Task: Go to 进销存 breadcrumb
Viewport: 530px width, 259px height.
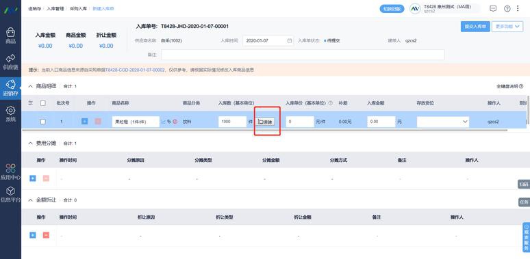Action: [34, 9]
